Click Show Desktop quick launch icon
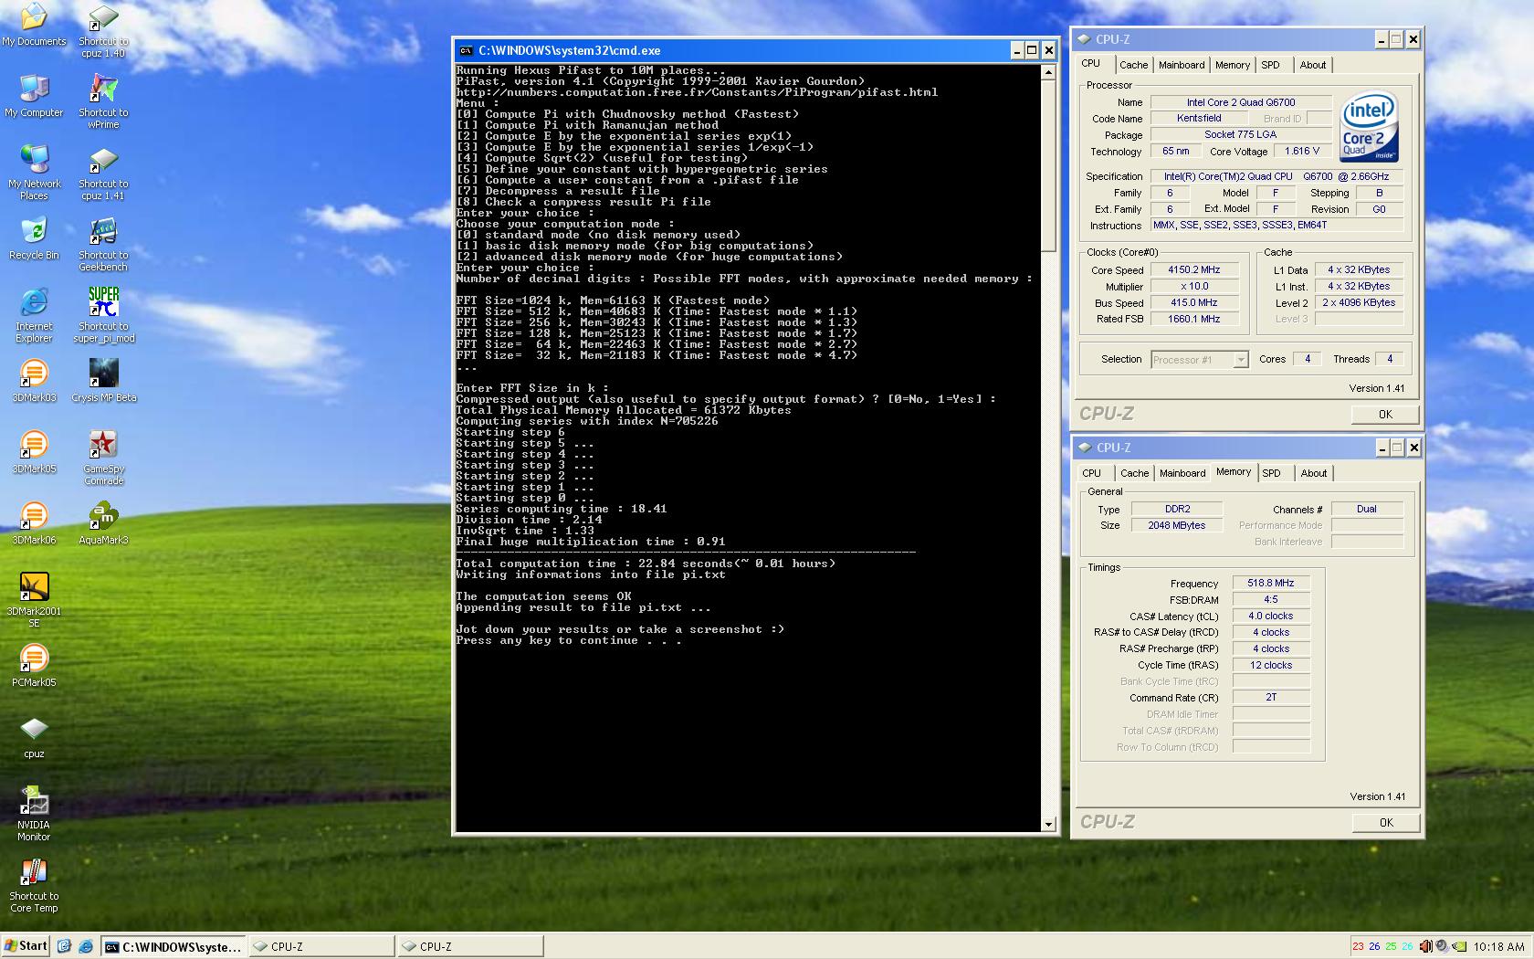Image resolution: width=1534 pixels, height=959 pixels. coord(64,946)
